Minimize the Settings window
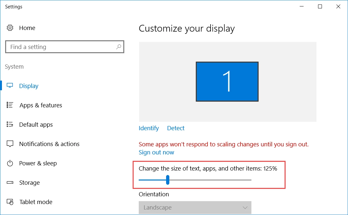The height and width of the screenshot is (215, 348). point(302,6)
